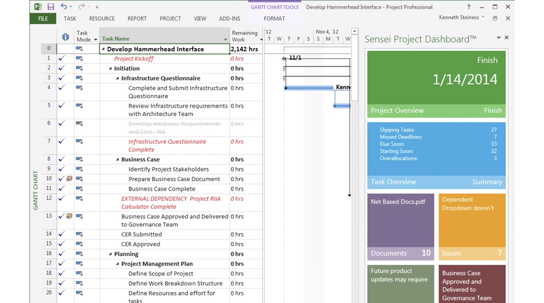This screenshot has width=544, height=303.
Task: Collapse the Infrastructure Questionnaire summary task
Action: click(x=117, y=78)
